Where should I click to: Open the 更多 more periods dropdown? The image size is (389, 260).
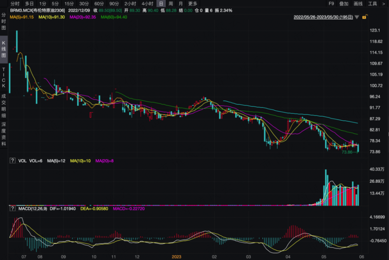193,3
